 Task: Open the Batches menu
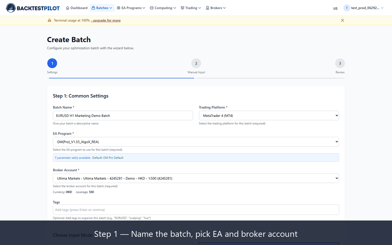point(102,8)
